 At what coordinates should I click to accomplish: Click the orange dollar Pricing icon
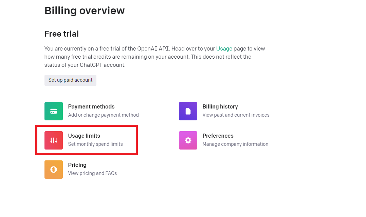point(53,170)
